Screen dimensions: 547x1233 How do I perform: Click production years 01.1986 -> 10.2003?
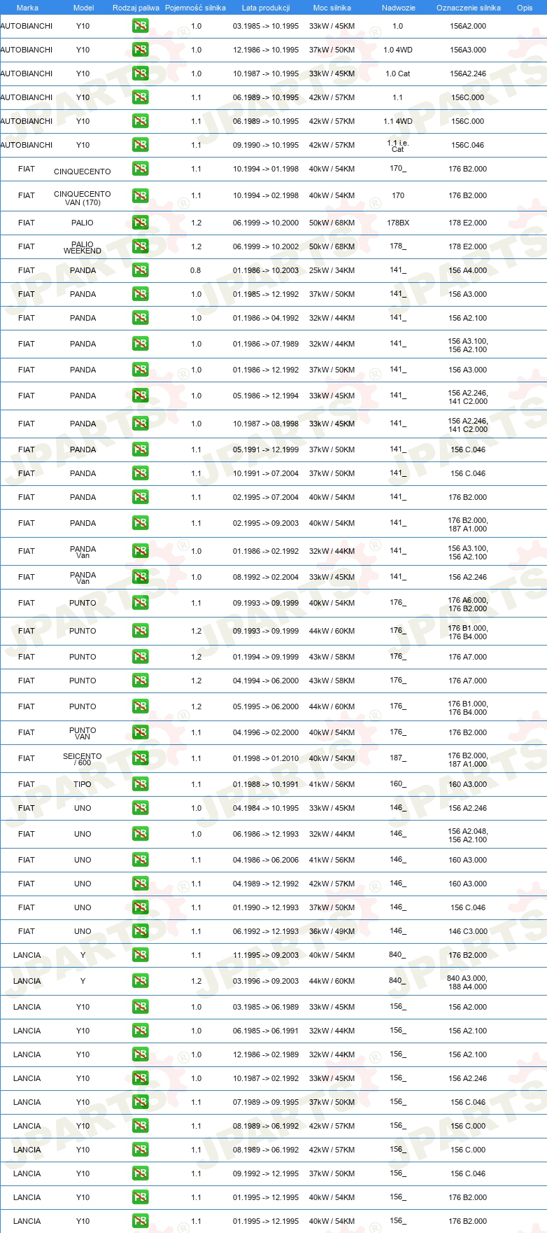[x=266, y=270]
